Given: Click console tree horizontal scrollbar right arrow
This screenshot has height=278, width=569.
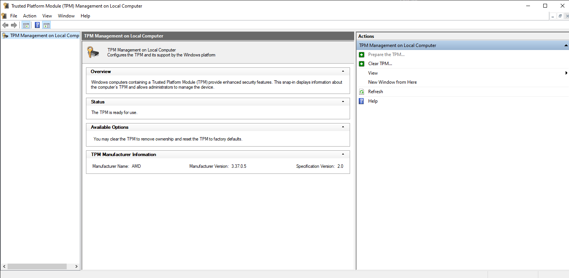Looking at the screenshot, I should pyautogui.click(x=77, y=267).
